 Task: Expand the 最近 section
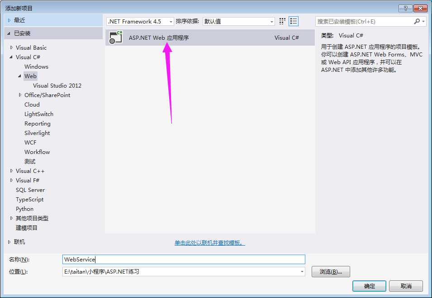pos(9,20)
